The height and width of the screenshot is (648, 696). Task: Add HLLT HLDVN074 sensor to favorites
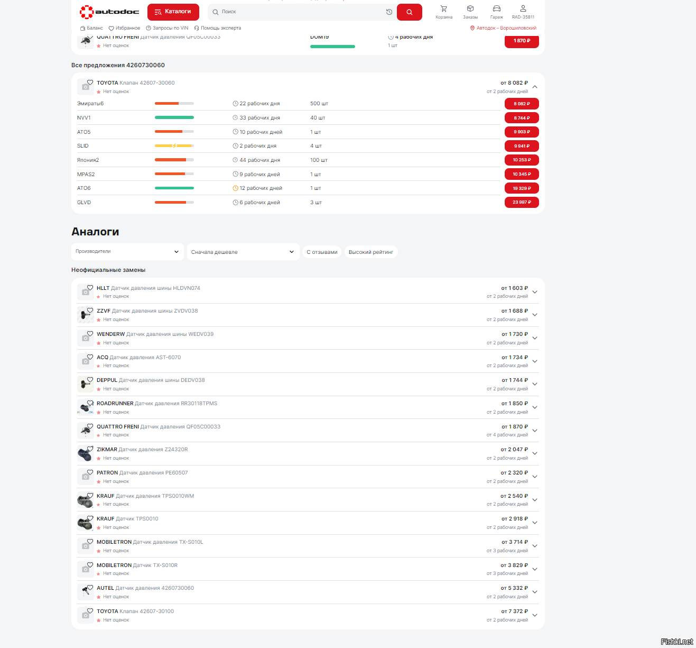pos(90,288)
